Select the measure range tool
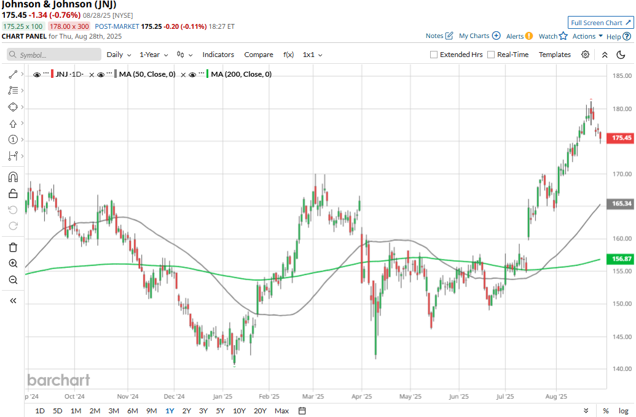 pyautogui.click(x=13, y=156)
